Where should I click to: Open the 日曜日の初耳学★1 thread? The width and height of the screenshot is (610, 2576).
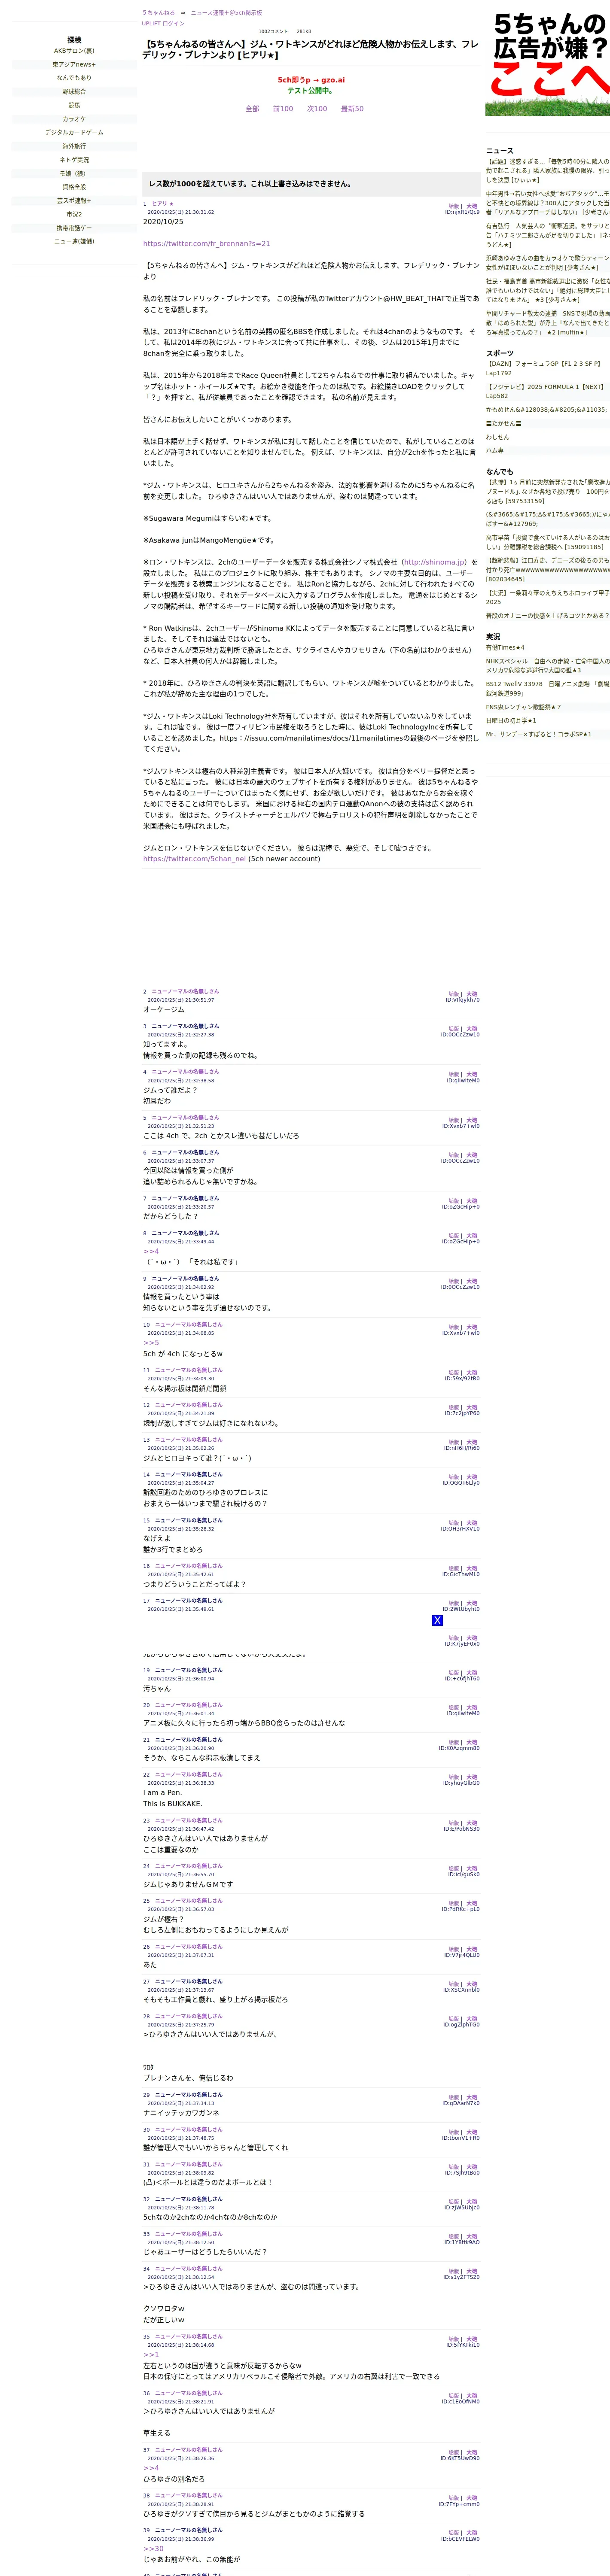[511, 721]
